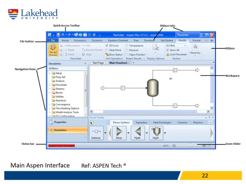The width and height of the screenshot is (246, 184).
Task: Expand the Convergence tree node
Action: tap(49, 105)
